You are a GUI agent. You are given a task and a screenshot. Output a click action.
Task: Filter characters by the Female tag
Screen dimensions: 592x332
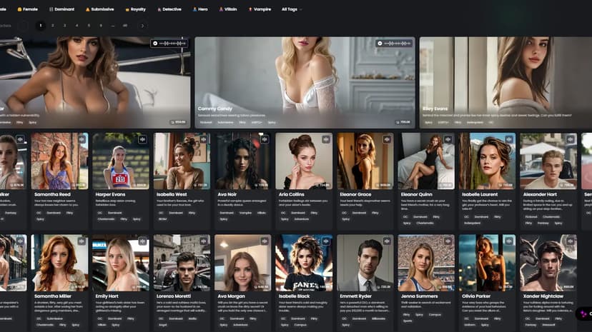tap(28, 9)
